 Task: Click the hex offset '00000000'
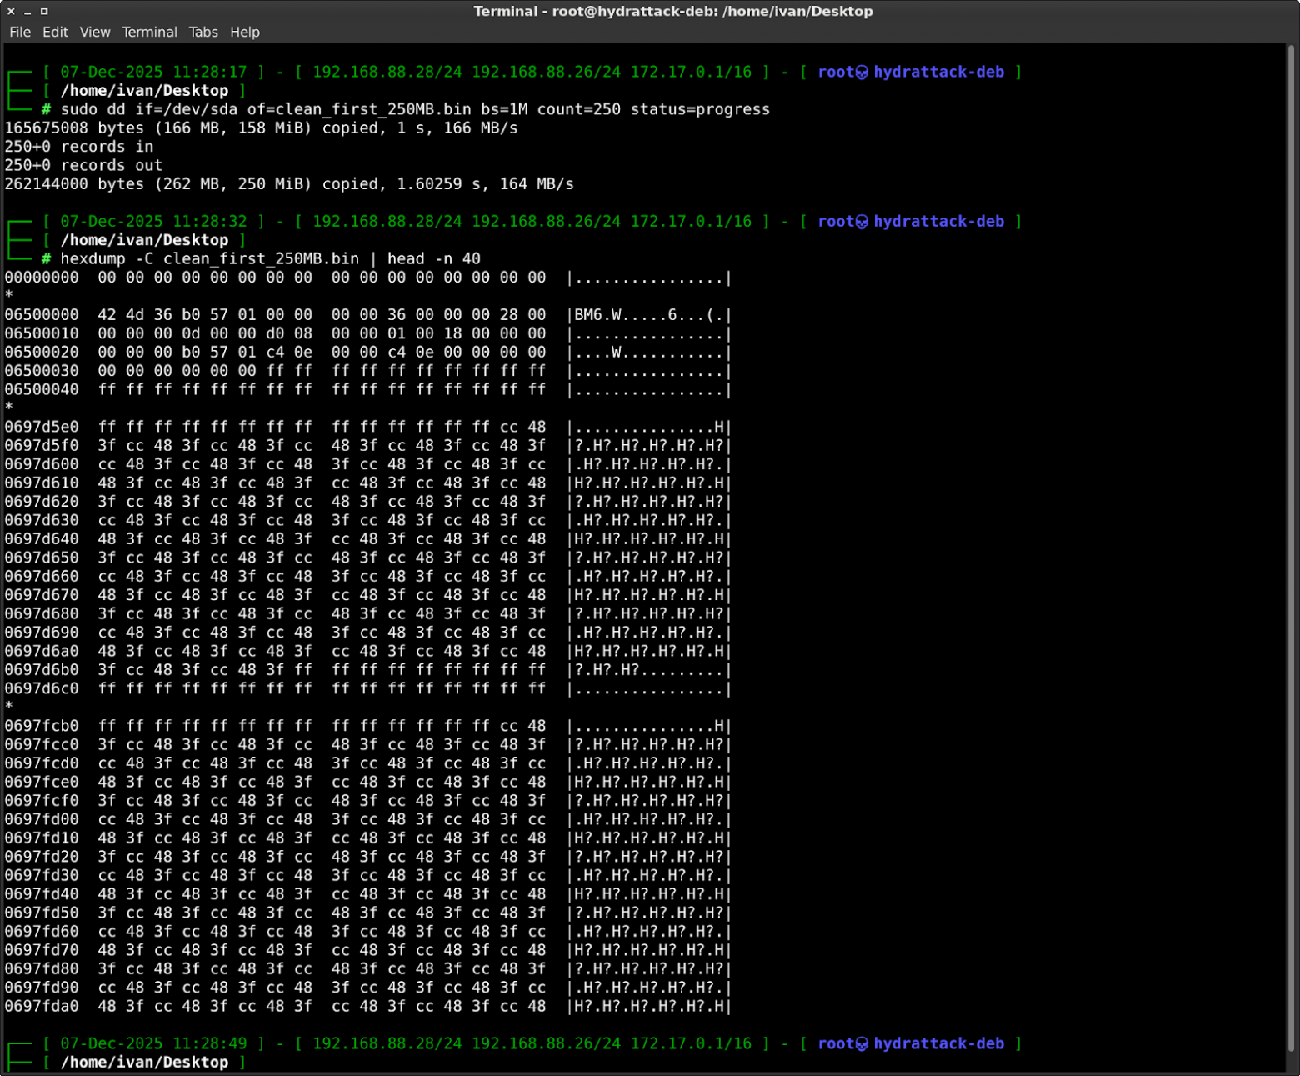(x=42, y=277)
